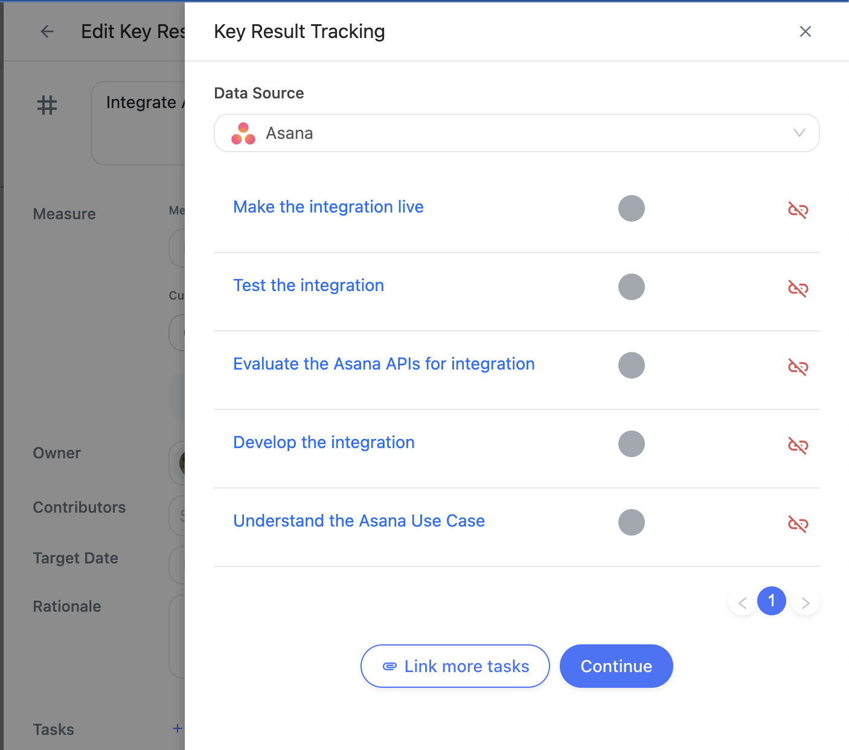The image size is (849, 750).
Task: Click the back arrow beside Edit Key Result
Action: click(x=47, y=31)
